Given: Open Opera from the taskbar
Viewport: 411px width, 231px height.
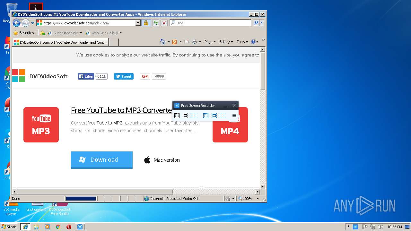Looking at the screenshot, I should pyautogui.click(x=69, y=227).
